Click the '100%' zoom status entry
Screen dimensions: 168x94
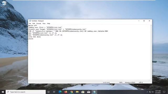(x=121, y=83)
